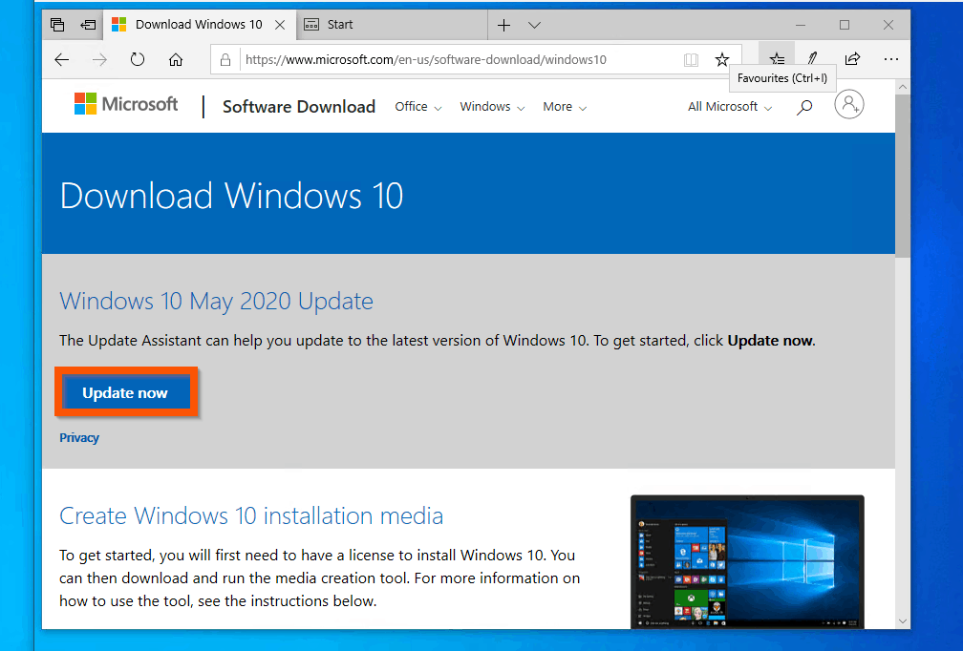
Task: Click the scroll down arrow
Action: click(903, 621)
